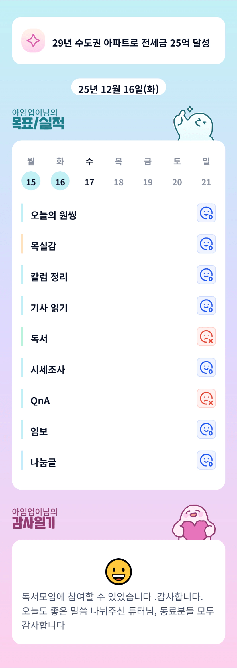
Task: Select Monday 15 in the week calendar
Action: click(31, 181)
